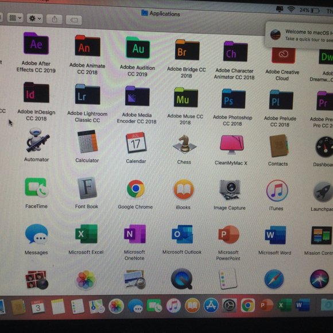333x333 pixels.
Task: Select the Photos app in Applications window
Action: [86, 280]
